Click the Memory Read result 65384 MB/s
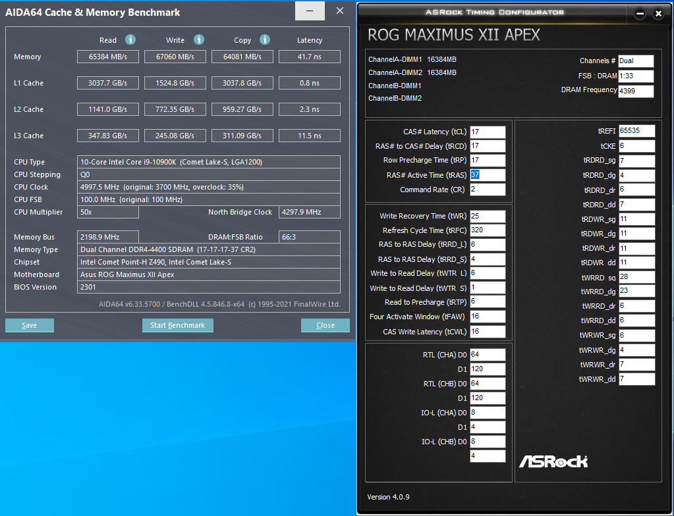The image size is (674, 516). pyautogui.click(x=108, y=57)
